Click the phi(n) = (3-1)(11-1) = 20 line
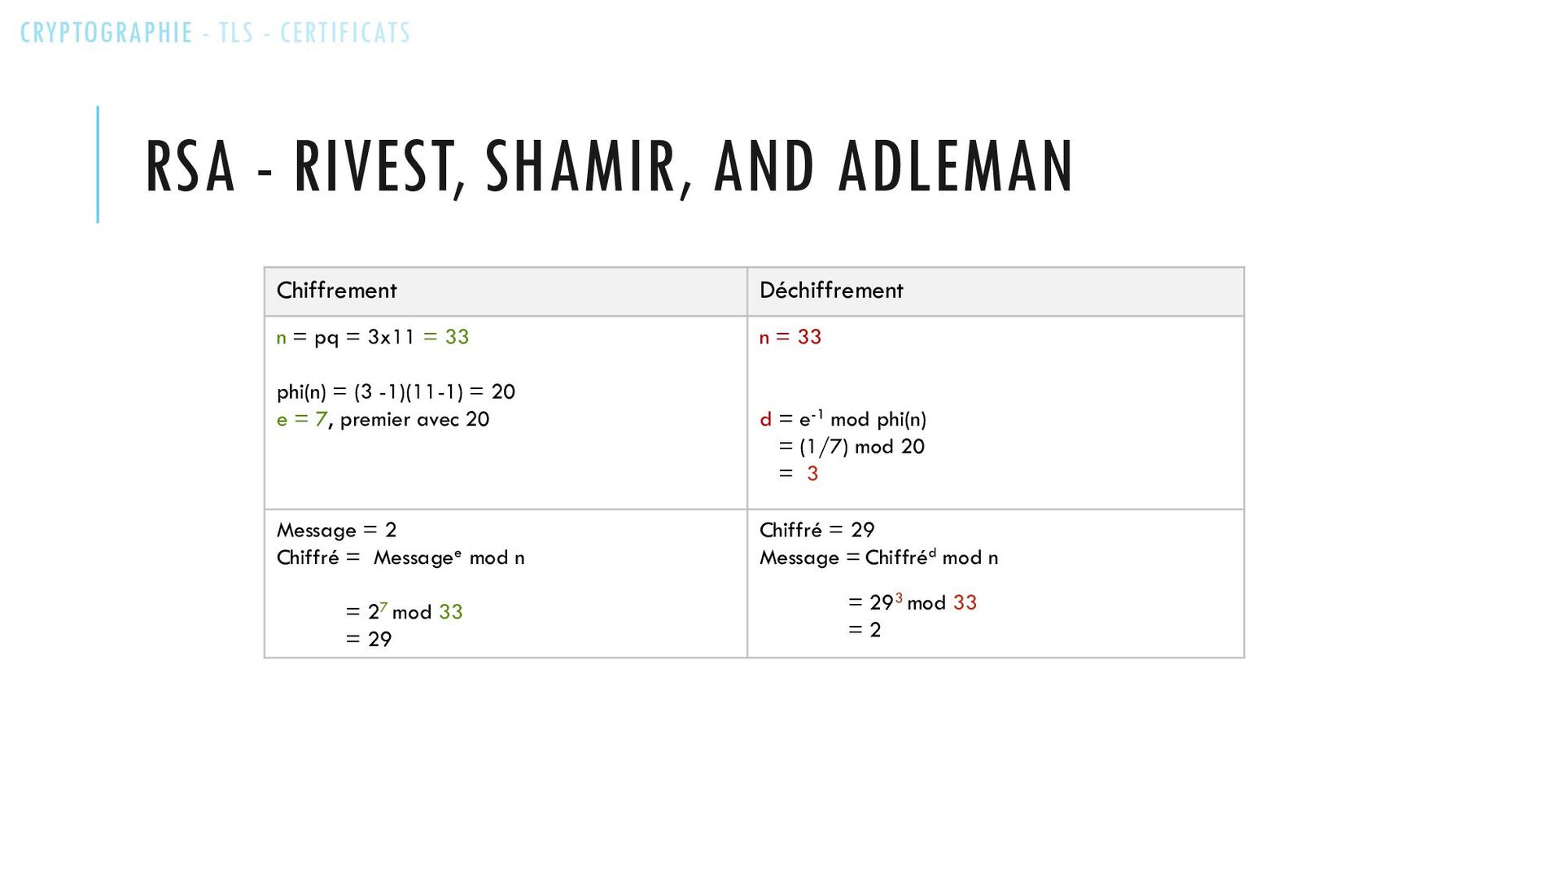Viewport: 1563px width, 879px height. 396,392
